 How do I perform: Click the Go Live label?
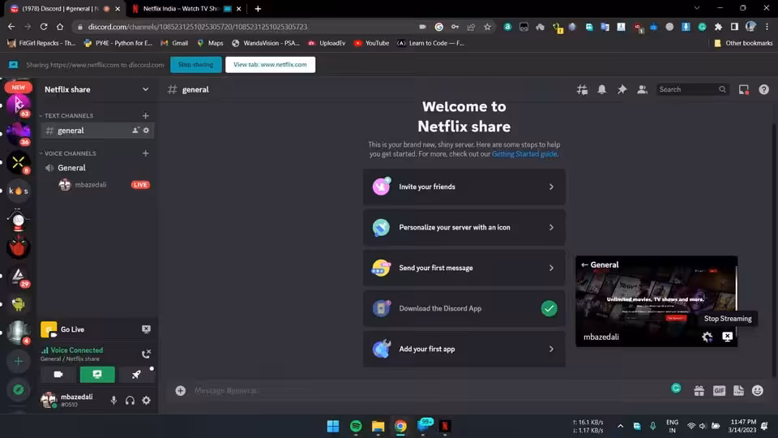[72, 329]
